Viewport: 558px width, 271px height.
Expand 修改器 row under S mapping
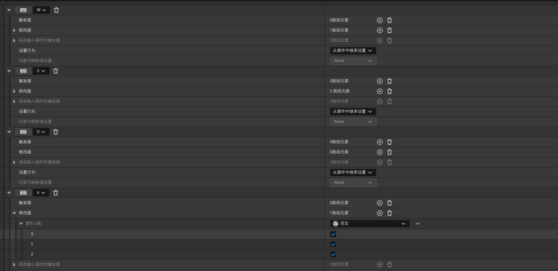point(14,91)
